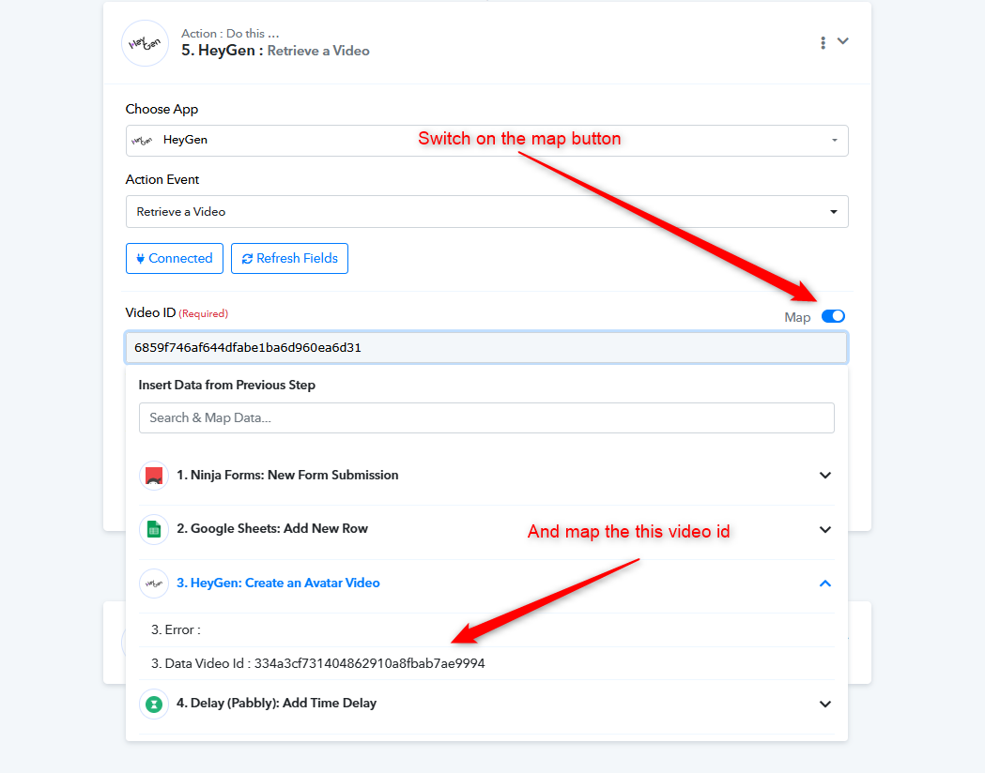Image resolution: width=985 pixels, height=773 pixels.
Task: Click the Connected button
Action: tap(175, 258)
